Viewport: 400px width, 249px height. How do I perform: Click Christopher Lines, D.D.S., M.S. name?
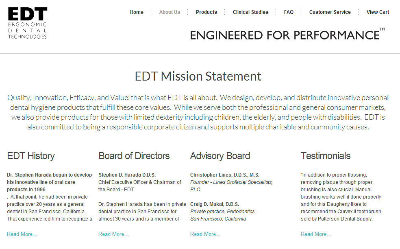click(224, 175)
